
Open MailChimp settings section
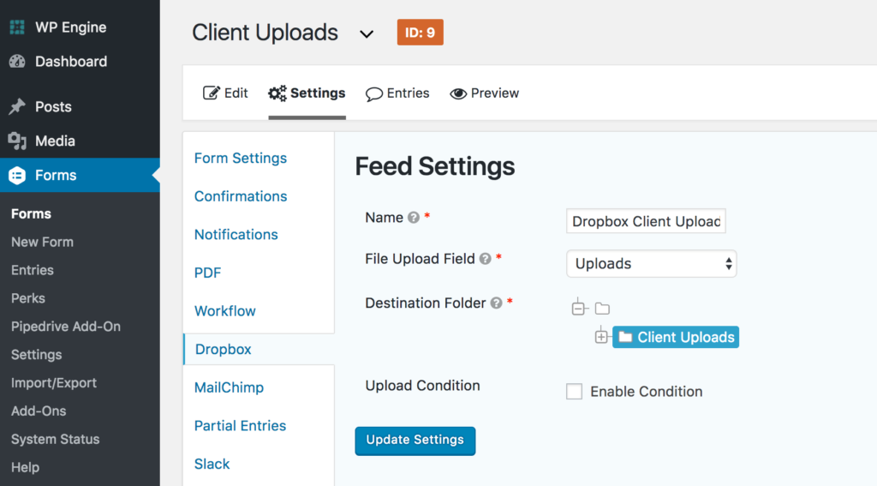click(x=229, y=387)
